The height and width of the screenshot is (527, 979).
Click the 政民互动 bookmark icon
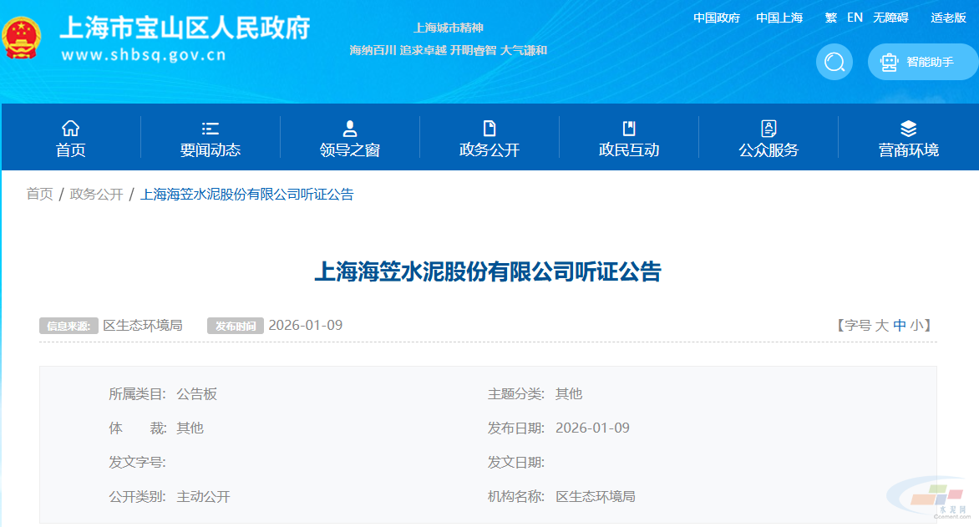629,128
